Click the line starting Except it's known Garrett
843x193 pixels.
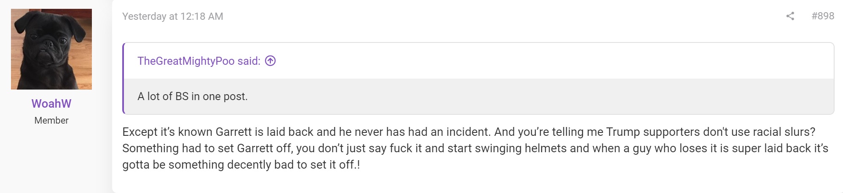point(469,132)
